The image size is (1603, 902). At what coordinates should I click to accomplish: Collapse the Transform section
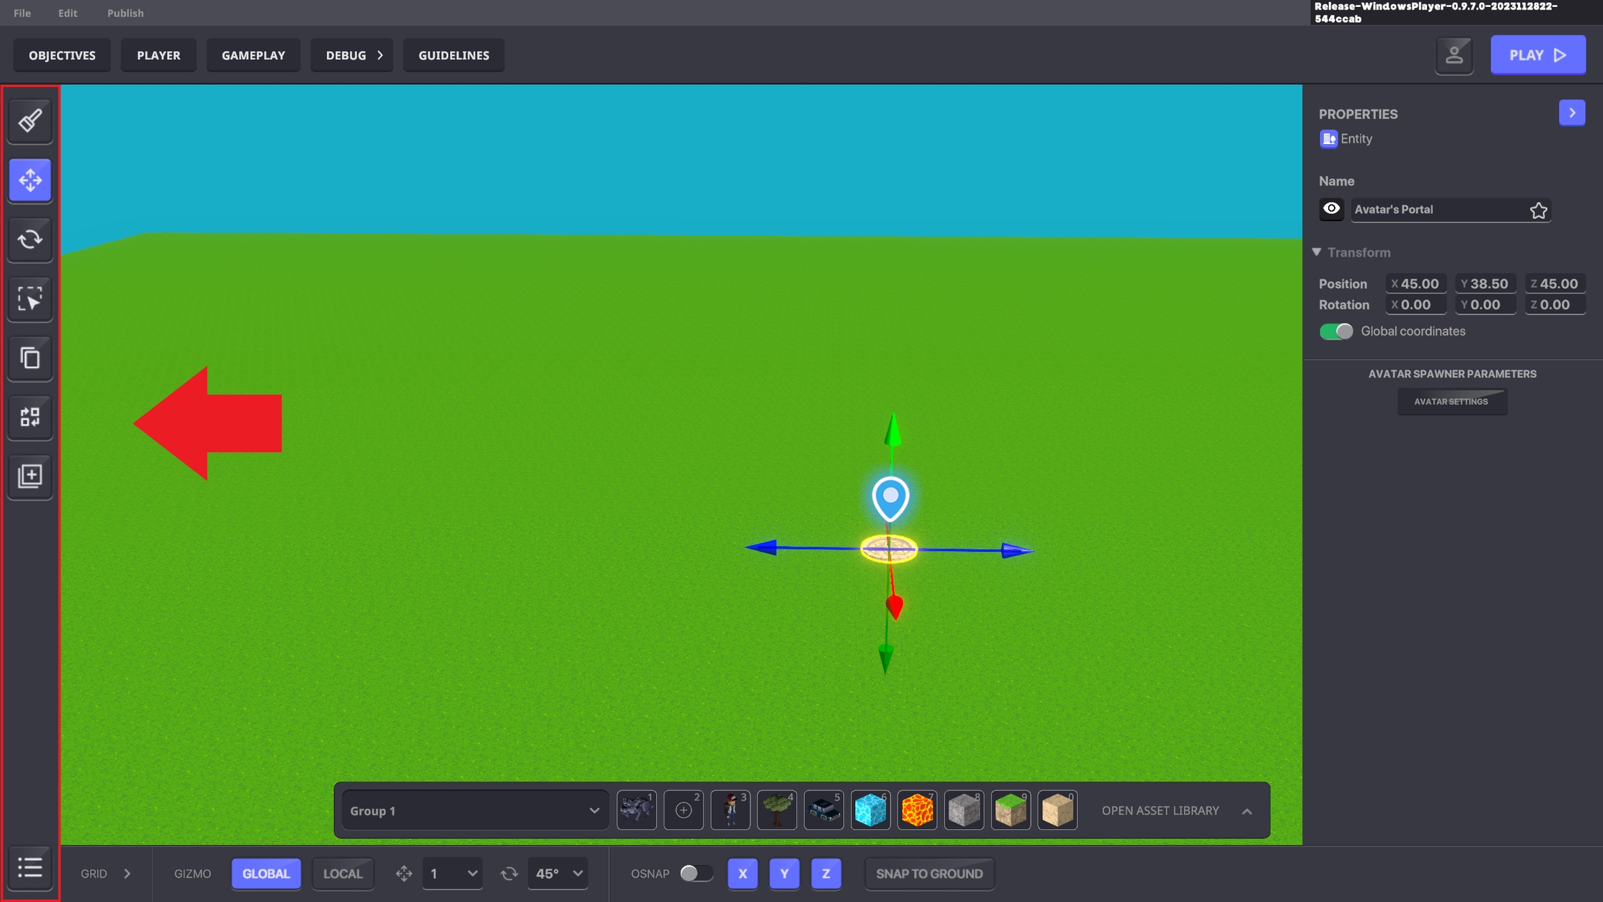tap(1316, 252)
